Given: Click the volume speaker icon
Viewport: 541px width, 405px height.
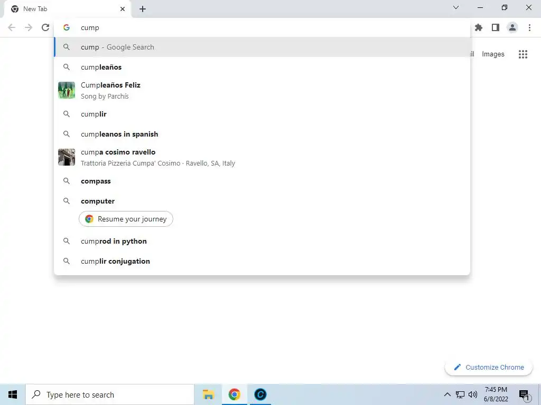Looking at the screenshot, I should point(473,394).
